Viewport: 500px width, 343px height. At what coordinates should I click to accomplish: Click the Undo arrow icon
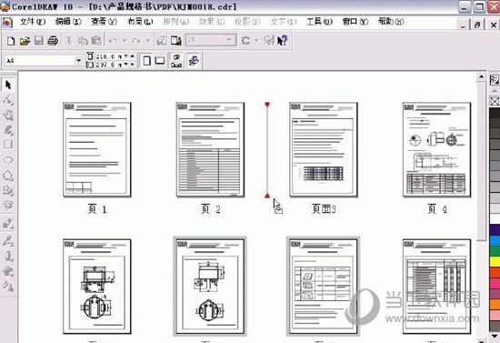click(x=113, y=41)
